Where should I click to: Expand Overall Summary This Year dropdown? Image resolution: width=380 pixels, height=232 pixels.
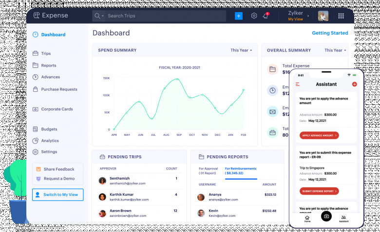(x=335, y=50)
